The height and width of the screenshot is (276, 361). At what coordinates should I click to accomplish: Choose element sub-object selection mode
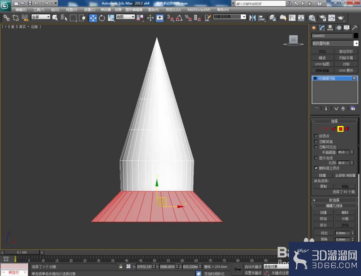pos(347,129)
